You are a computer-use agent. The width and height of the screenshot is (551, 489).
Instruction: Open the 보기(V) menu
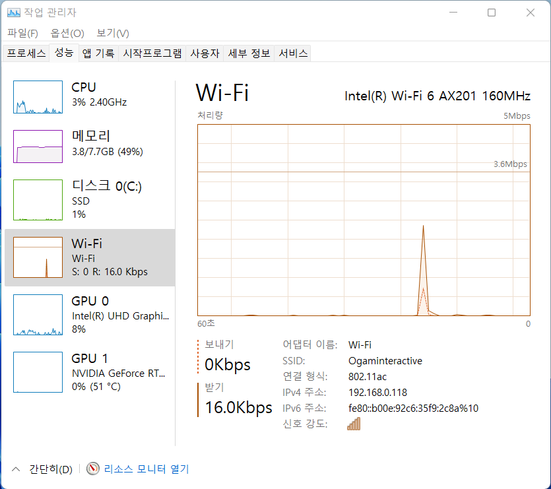[x=113, y=33]
